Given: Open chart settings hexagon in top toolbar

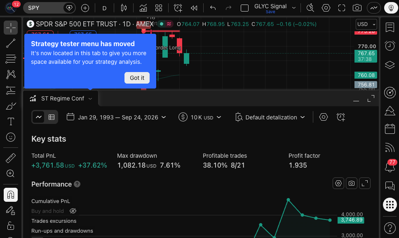Looking at the screenshot, I should (x=326, y=8).
